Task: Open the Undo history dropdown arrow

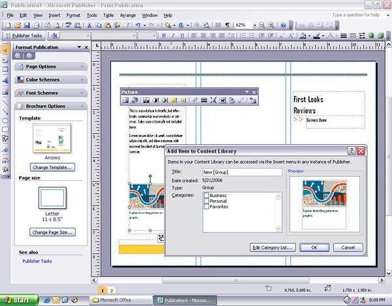Action: tap(144, 25)
